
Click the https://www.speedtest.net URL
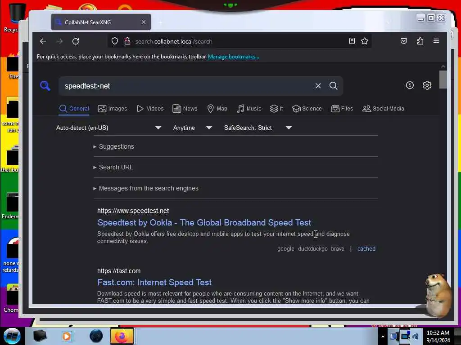click(x=133, y=211)
